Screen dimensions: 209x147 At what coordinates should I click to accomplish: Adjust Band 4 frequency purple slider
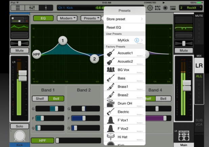(x=158, y=118)
